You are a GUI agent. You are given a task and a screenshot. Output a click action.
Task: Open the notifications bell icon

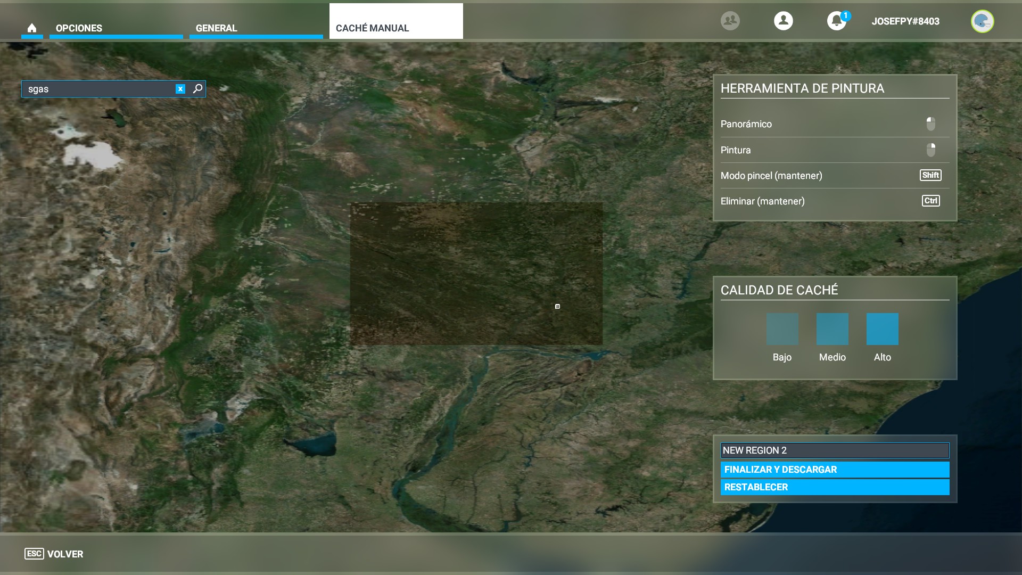pos(836,21)
